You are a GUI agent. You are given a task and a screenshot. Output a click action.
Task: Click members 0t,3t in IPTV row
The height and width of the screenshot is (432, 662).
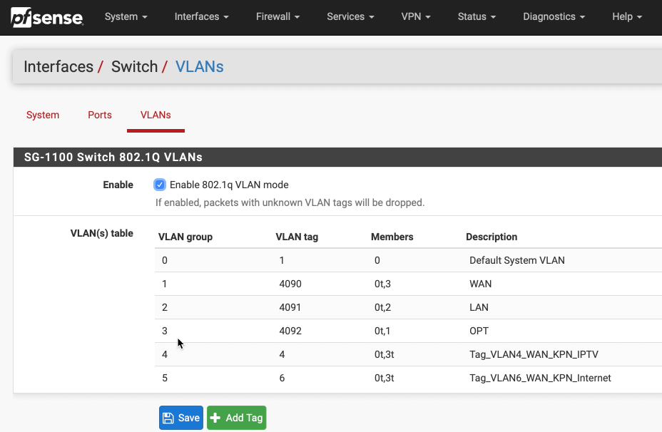tap(385, 354)
